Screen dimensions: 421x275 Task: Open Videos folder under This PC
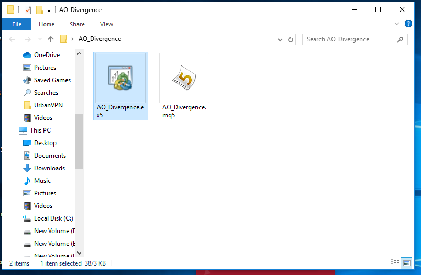point(43,206)
